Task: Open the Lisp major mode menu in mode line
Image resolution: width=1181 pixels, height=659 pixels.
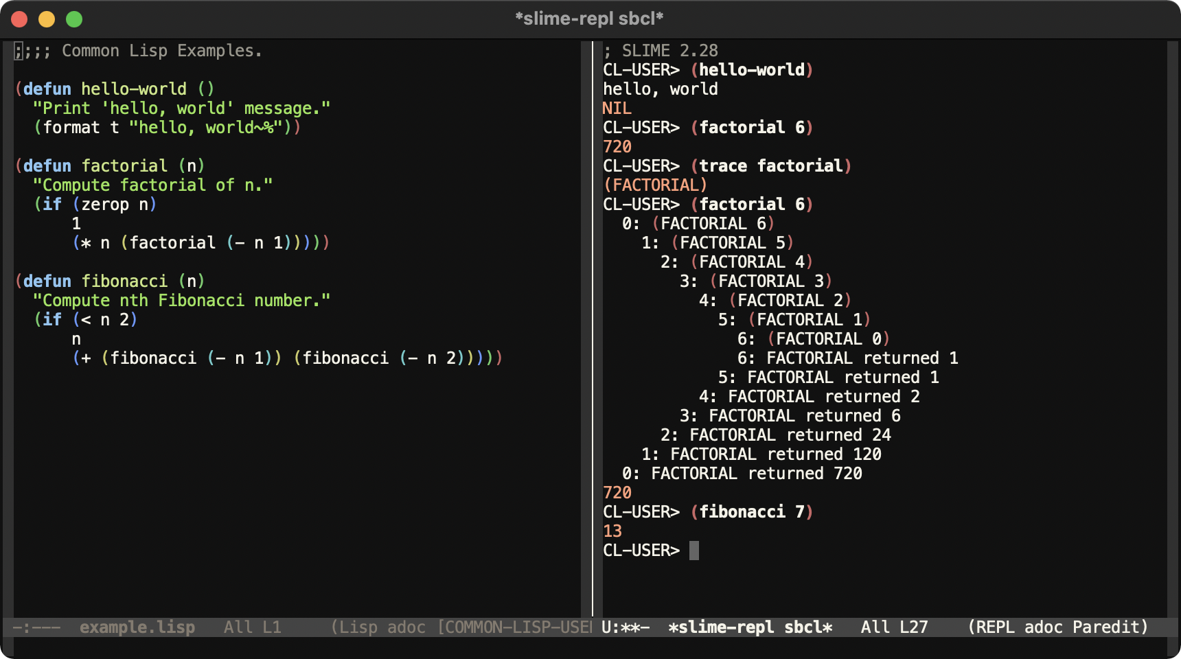Action: [x=357, y=627]
